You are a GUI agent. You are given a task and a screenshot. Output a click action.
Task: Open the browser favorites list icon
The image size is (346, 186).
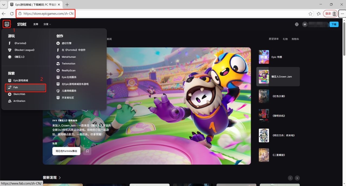point(319,14)
